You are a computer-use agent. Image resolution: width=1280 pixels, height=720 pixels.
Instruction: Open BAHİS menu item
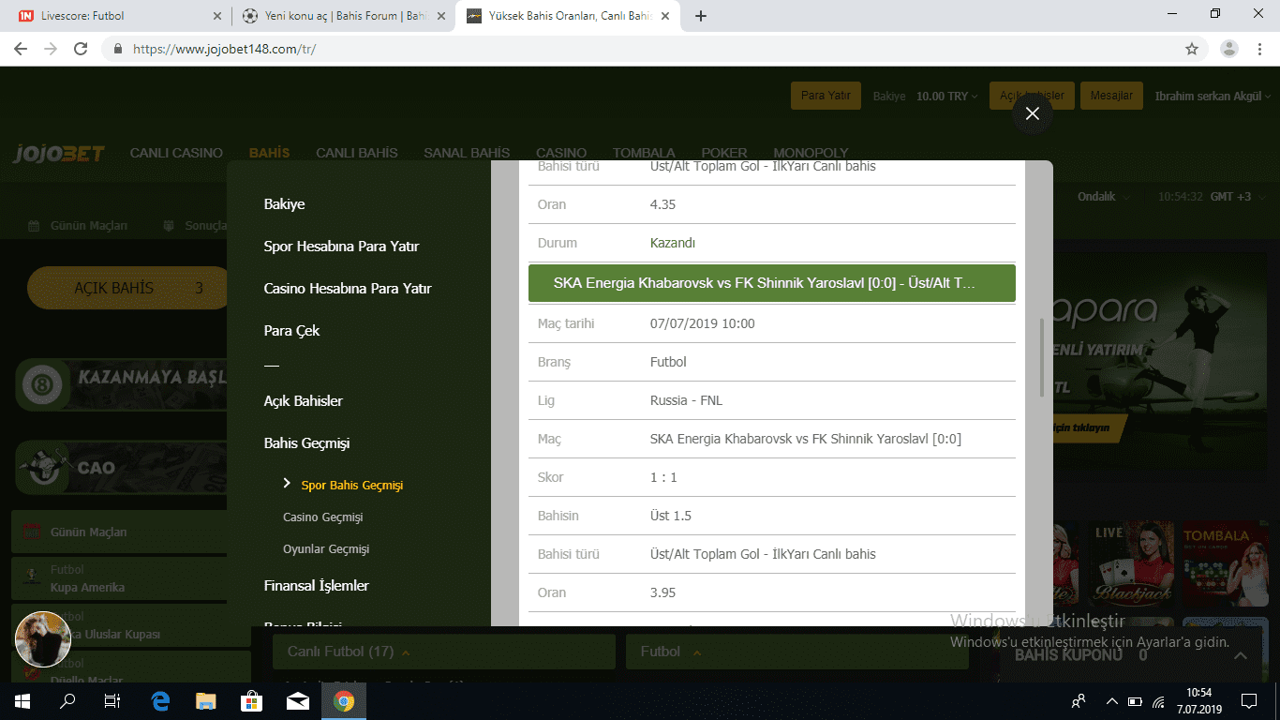point(270,153)
